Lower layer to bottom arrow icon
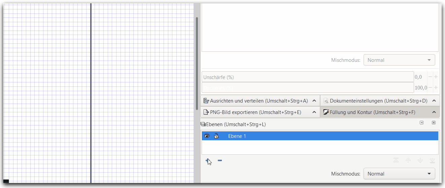 point(433,161)
